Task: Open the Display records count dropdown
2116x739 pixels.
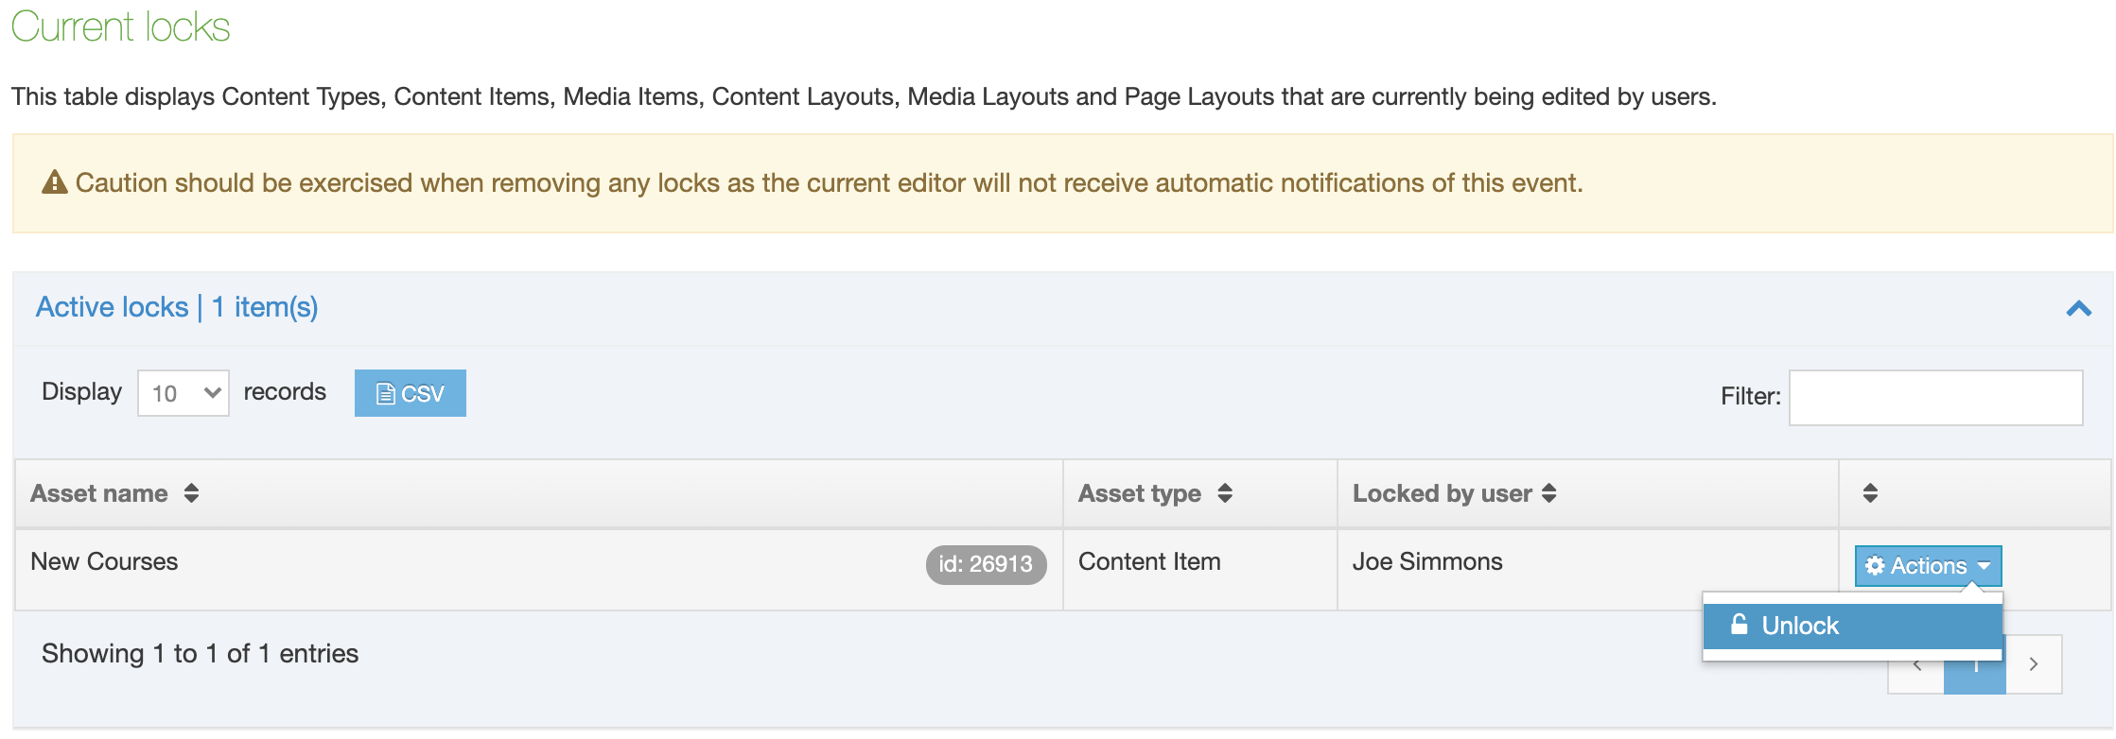Action: click(x=184, y=393)
